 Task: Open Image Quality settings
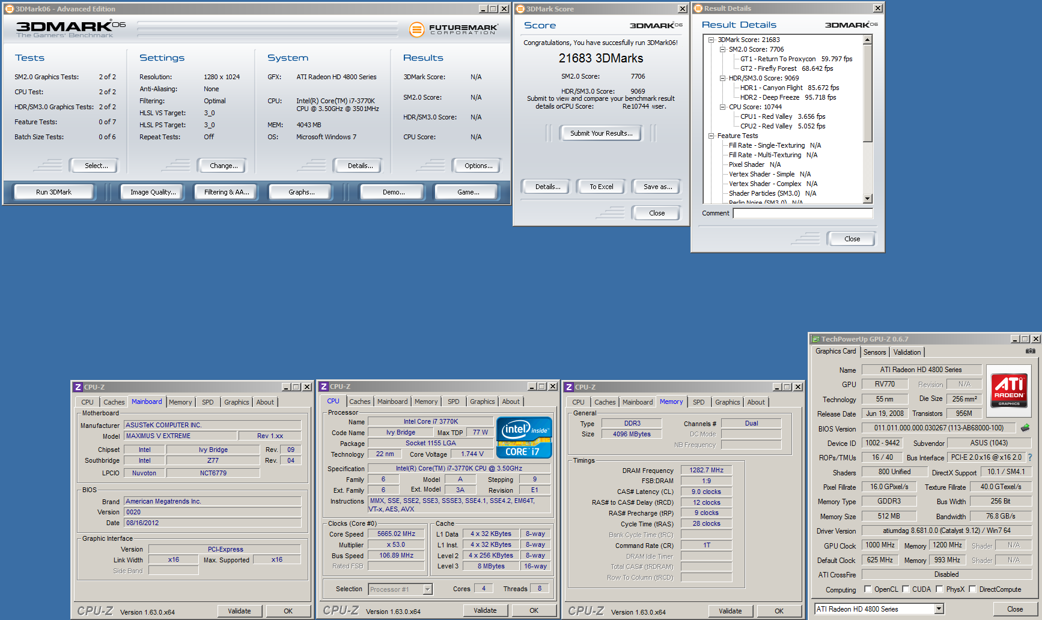tap(153, 192)
